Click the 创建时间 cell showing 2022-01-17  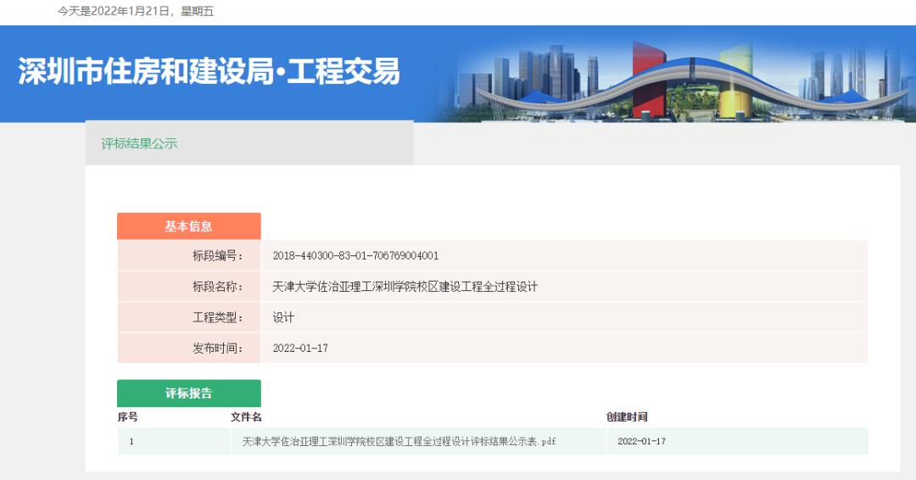641,441
